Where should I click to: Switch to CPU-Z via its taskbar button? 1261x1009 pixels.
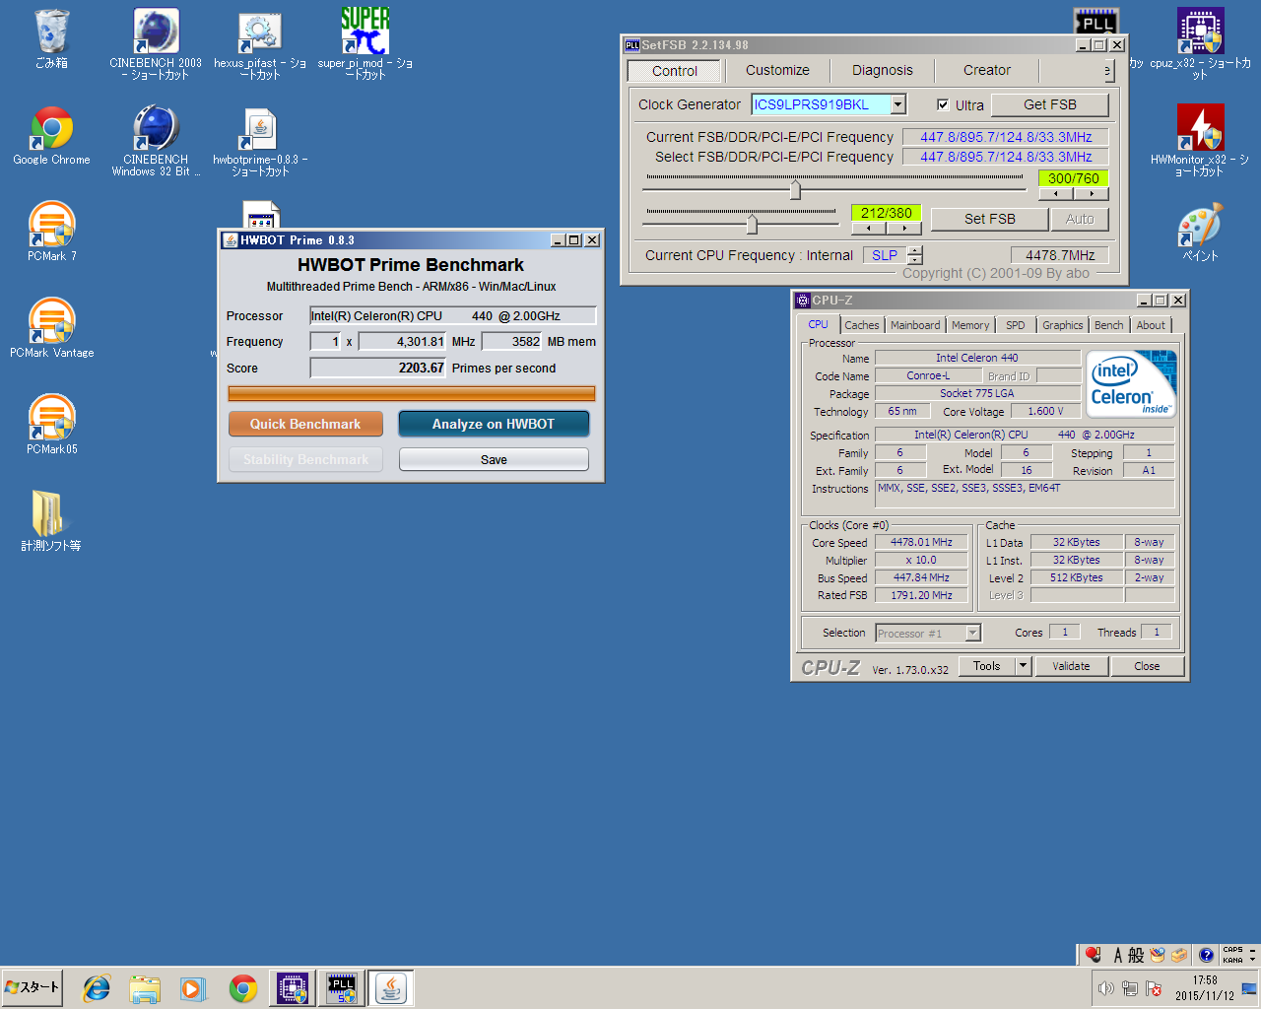click(x=293, y=988)
